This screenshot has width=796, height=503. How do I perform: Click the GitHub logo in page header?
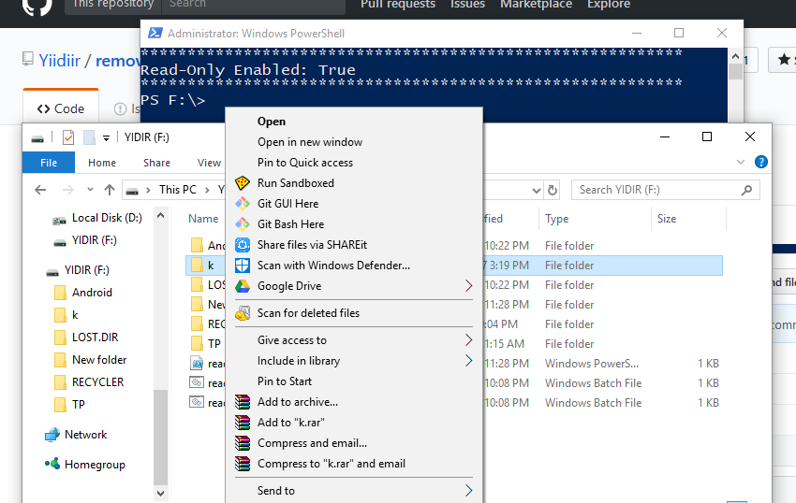pyautogui.click(x=37, y=7)
